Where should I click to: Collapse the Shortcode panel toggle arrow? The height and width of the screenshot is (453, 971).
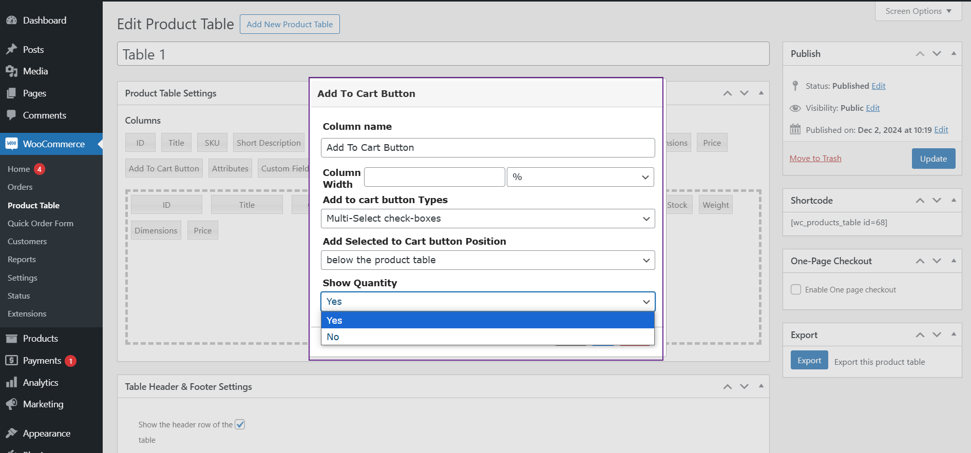pyautogui.click(x=954, y=200)
